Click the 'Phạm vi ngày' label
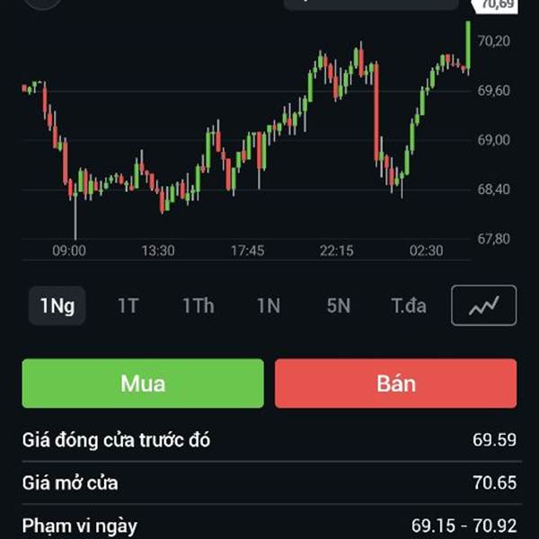This screenshot has height=539, width=539. (80, 526)
